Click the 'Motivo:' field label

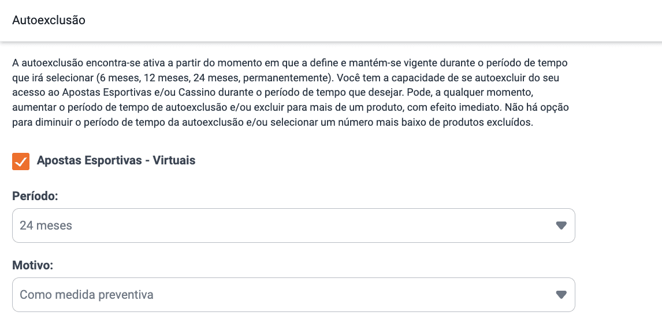[32, 265]
